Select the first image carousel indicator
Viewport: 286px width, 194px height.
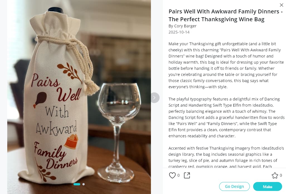pos(77,184)
